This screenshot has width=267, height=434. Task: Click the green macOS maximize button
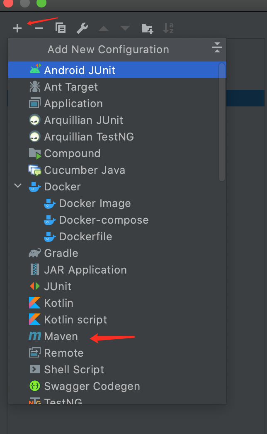point(41,3)
